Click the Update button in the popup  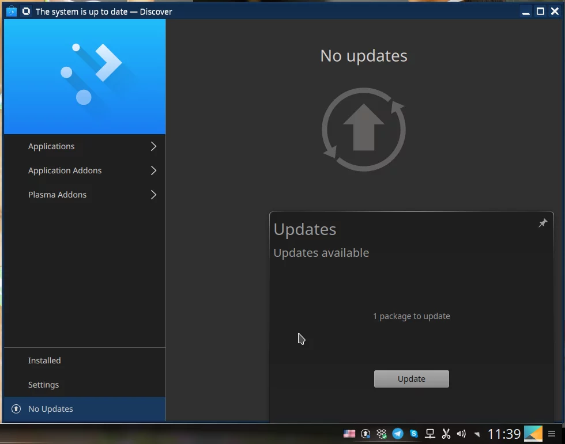tap(412, 379)
